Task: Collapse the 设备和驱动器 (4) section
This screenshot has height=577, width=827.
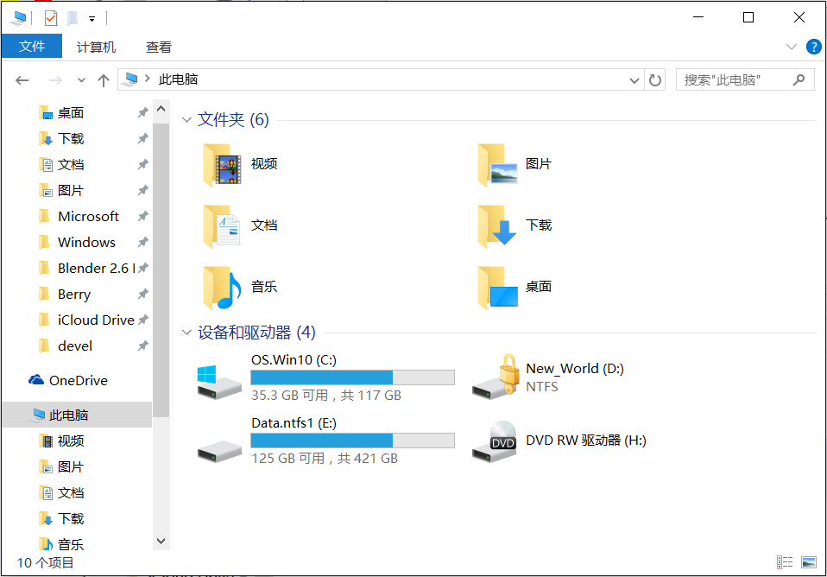Action: click(187, 332)
